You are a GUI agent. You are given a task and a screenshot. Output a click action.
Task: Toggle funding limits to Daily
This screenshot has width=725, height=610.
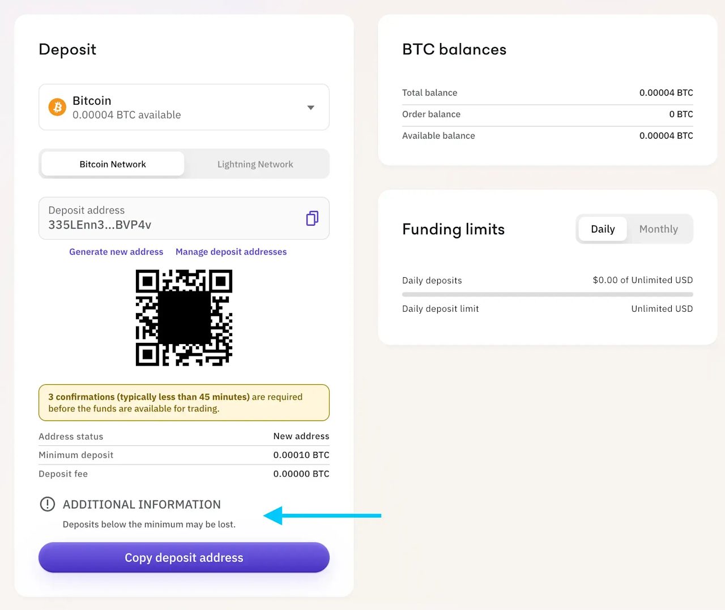tap(603, 229)
